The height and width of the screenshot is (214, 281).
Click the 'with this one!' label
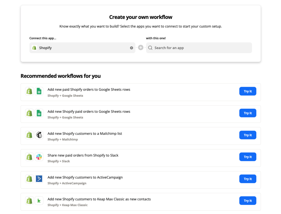coord(156,38)
